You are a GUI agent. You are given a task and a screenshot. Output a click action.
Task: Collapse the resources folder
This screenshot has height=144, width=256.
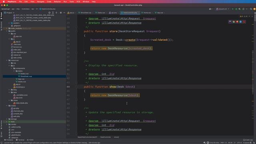click(x=7, y=60)
